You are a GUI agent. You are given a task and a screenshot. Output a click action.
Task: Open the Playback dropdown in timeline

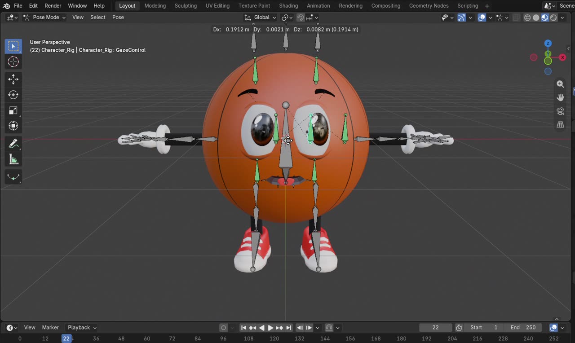point(82,328)
